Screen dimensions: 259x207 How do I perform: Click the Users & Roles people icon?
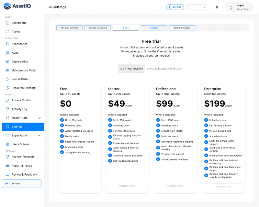point(7,144)
